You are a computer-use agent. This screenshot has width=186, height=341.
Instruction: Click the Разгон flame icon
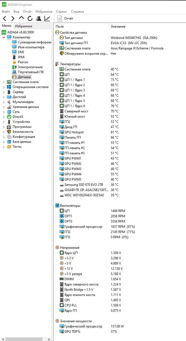(14, 62)
